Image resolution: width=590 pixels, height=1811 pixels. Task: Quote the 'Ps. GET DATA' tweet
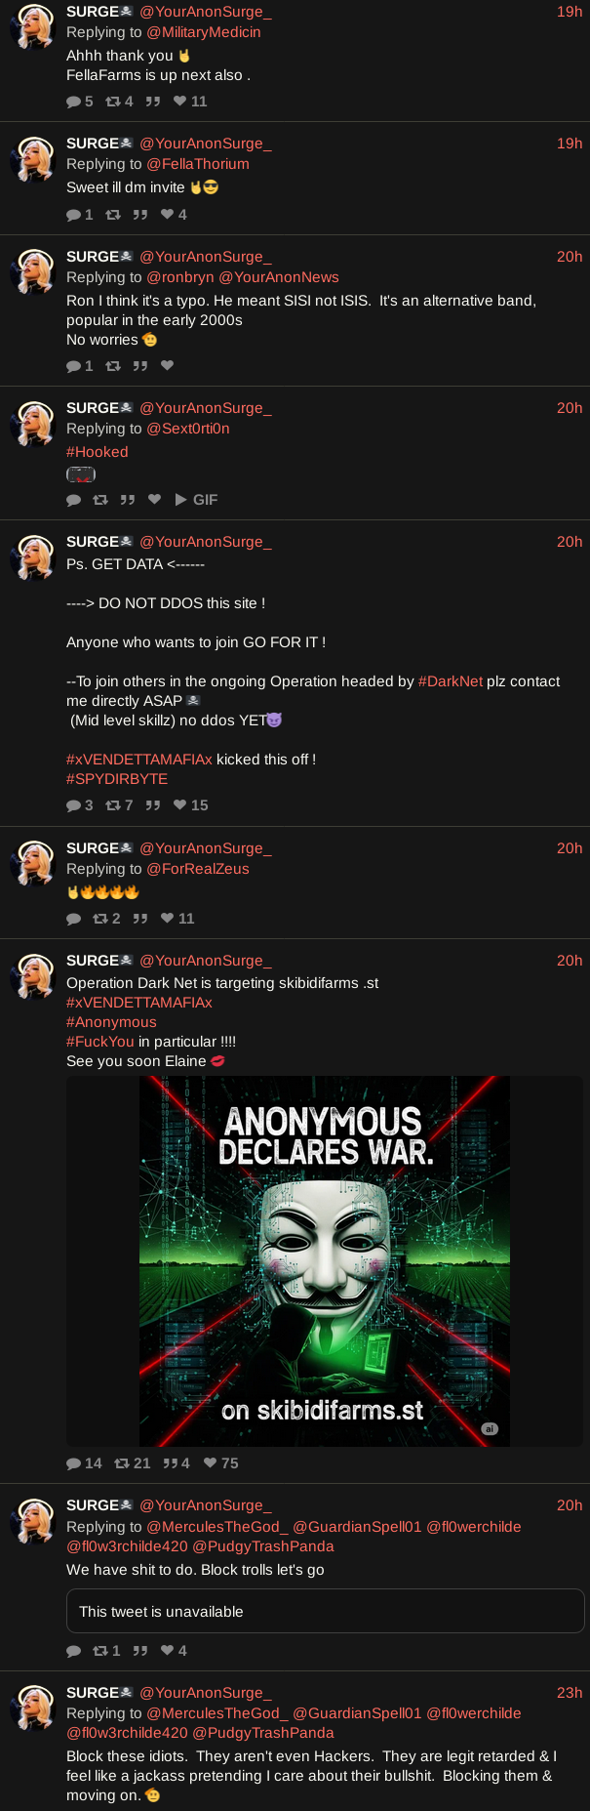point(152,805)
